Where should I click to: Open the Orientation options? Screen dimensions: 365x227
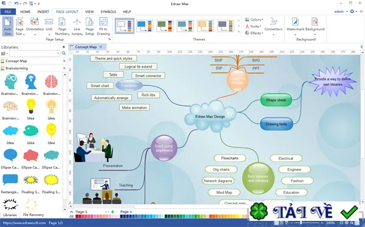pos(35,26)
